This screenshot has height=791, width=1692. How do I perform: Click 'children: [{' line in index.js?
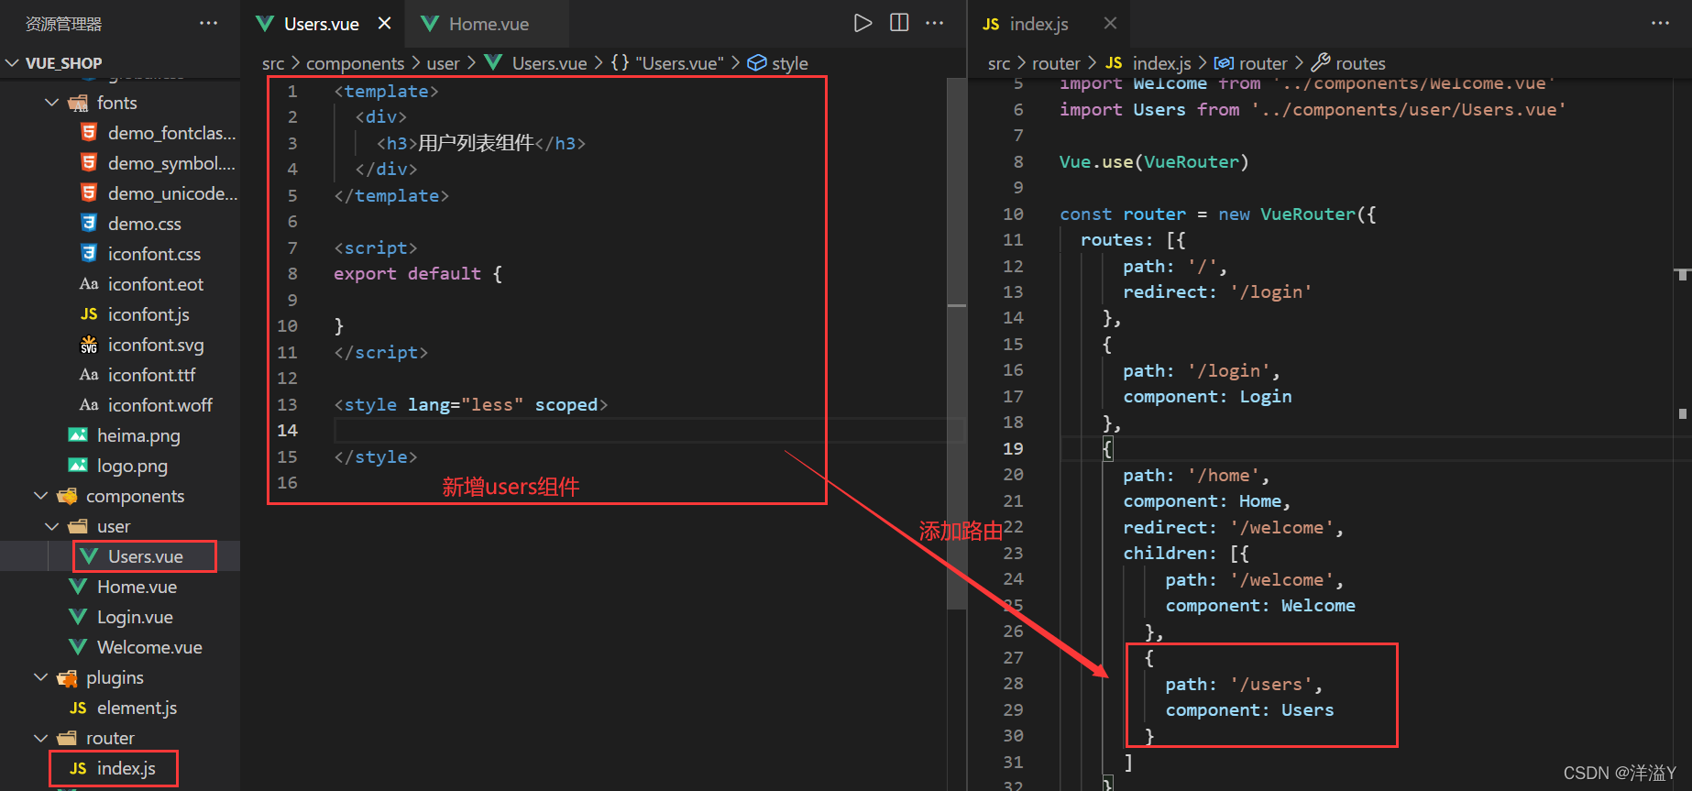[x=1186, y=553]
